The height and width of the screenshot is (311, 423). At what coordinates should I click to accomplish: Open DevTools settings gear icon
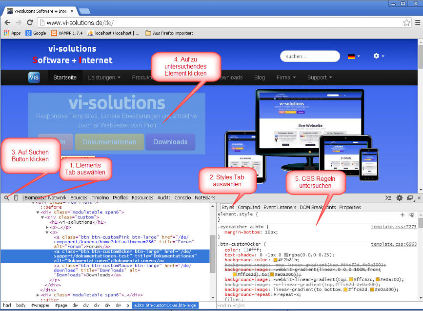(x=399, y=197)
